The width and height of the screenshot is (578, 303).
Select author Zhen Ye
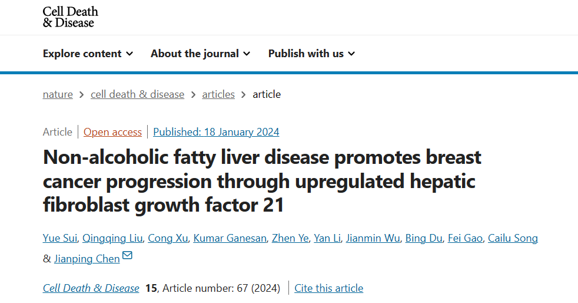290,238
